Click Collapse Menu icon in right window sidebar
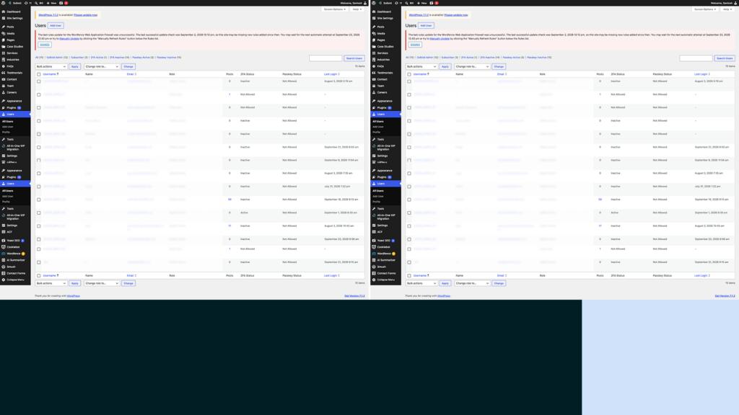 (375, 280)
